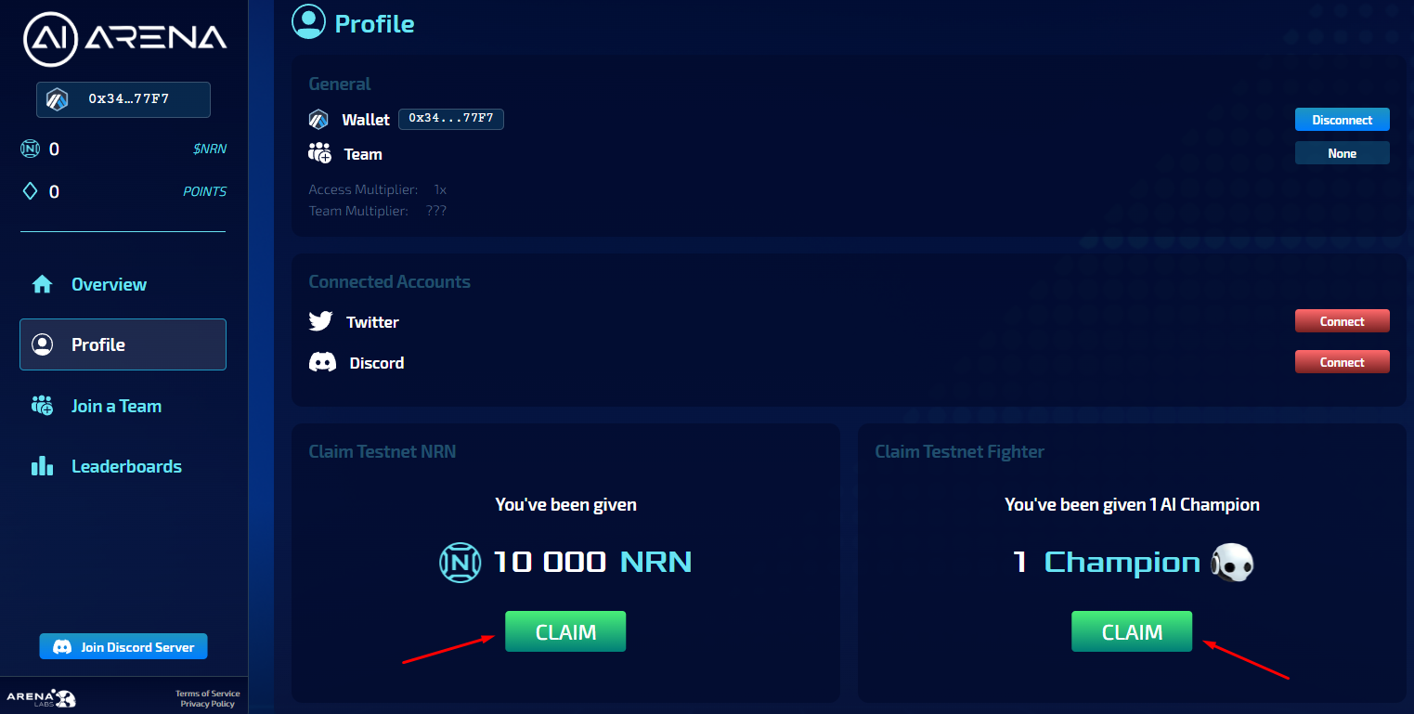
Task: Click the Profile heading avatar icon
Action: pos(308,21)
